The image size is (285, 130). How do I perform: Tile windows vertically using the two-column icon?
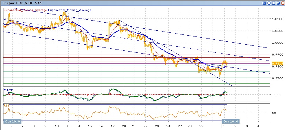tap(269, 3)
